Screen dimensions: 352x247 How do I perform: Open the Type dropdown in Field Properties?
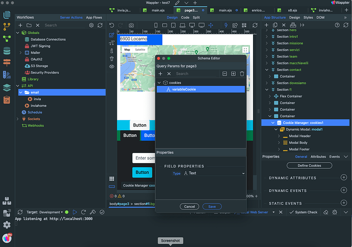(214, 173)
